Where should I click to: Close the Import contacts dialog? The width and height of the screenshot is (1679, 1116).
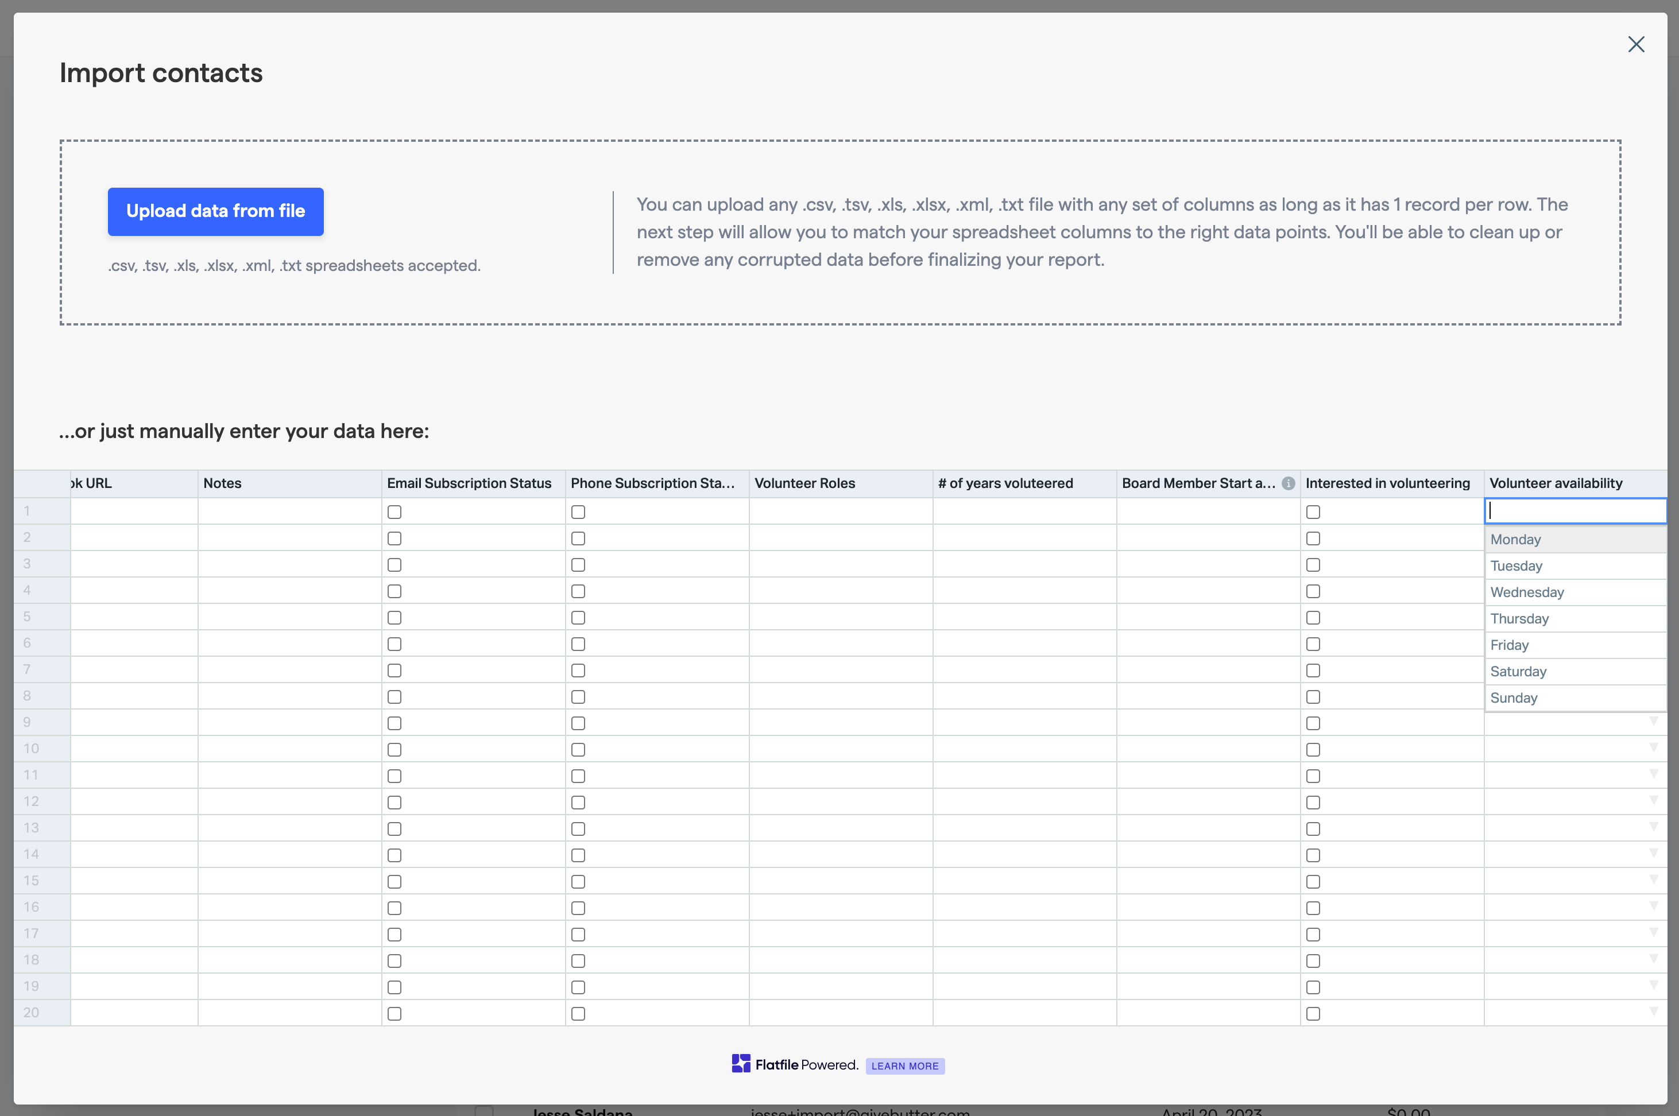(1635, 45)
